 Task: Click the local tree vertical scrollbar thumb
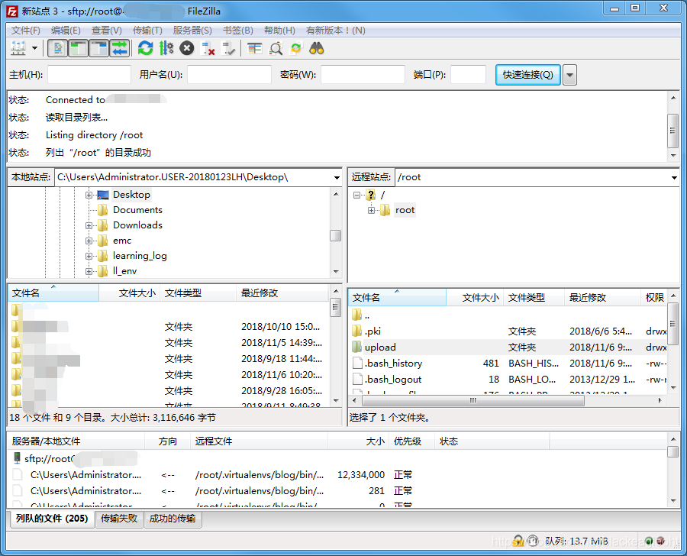click(336, 235)
